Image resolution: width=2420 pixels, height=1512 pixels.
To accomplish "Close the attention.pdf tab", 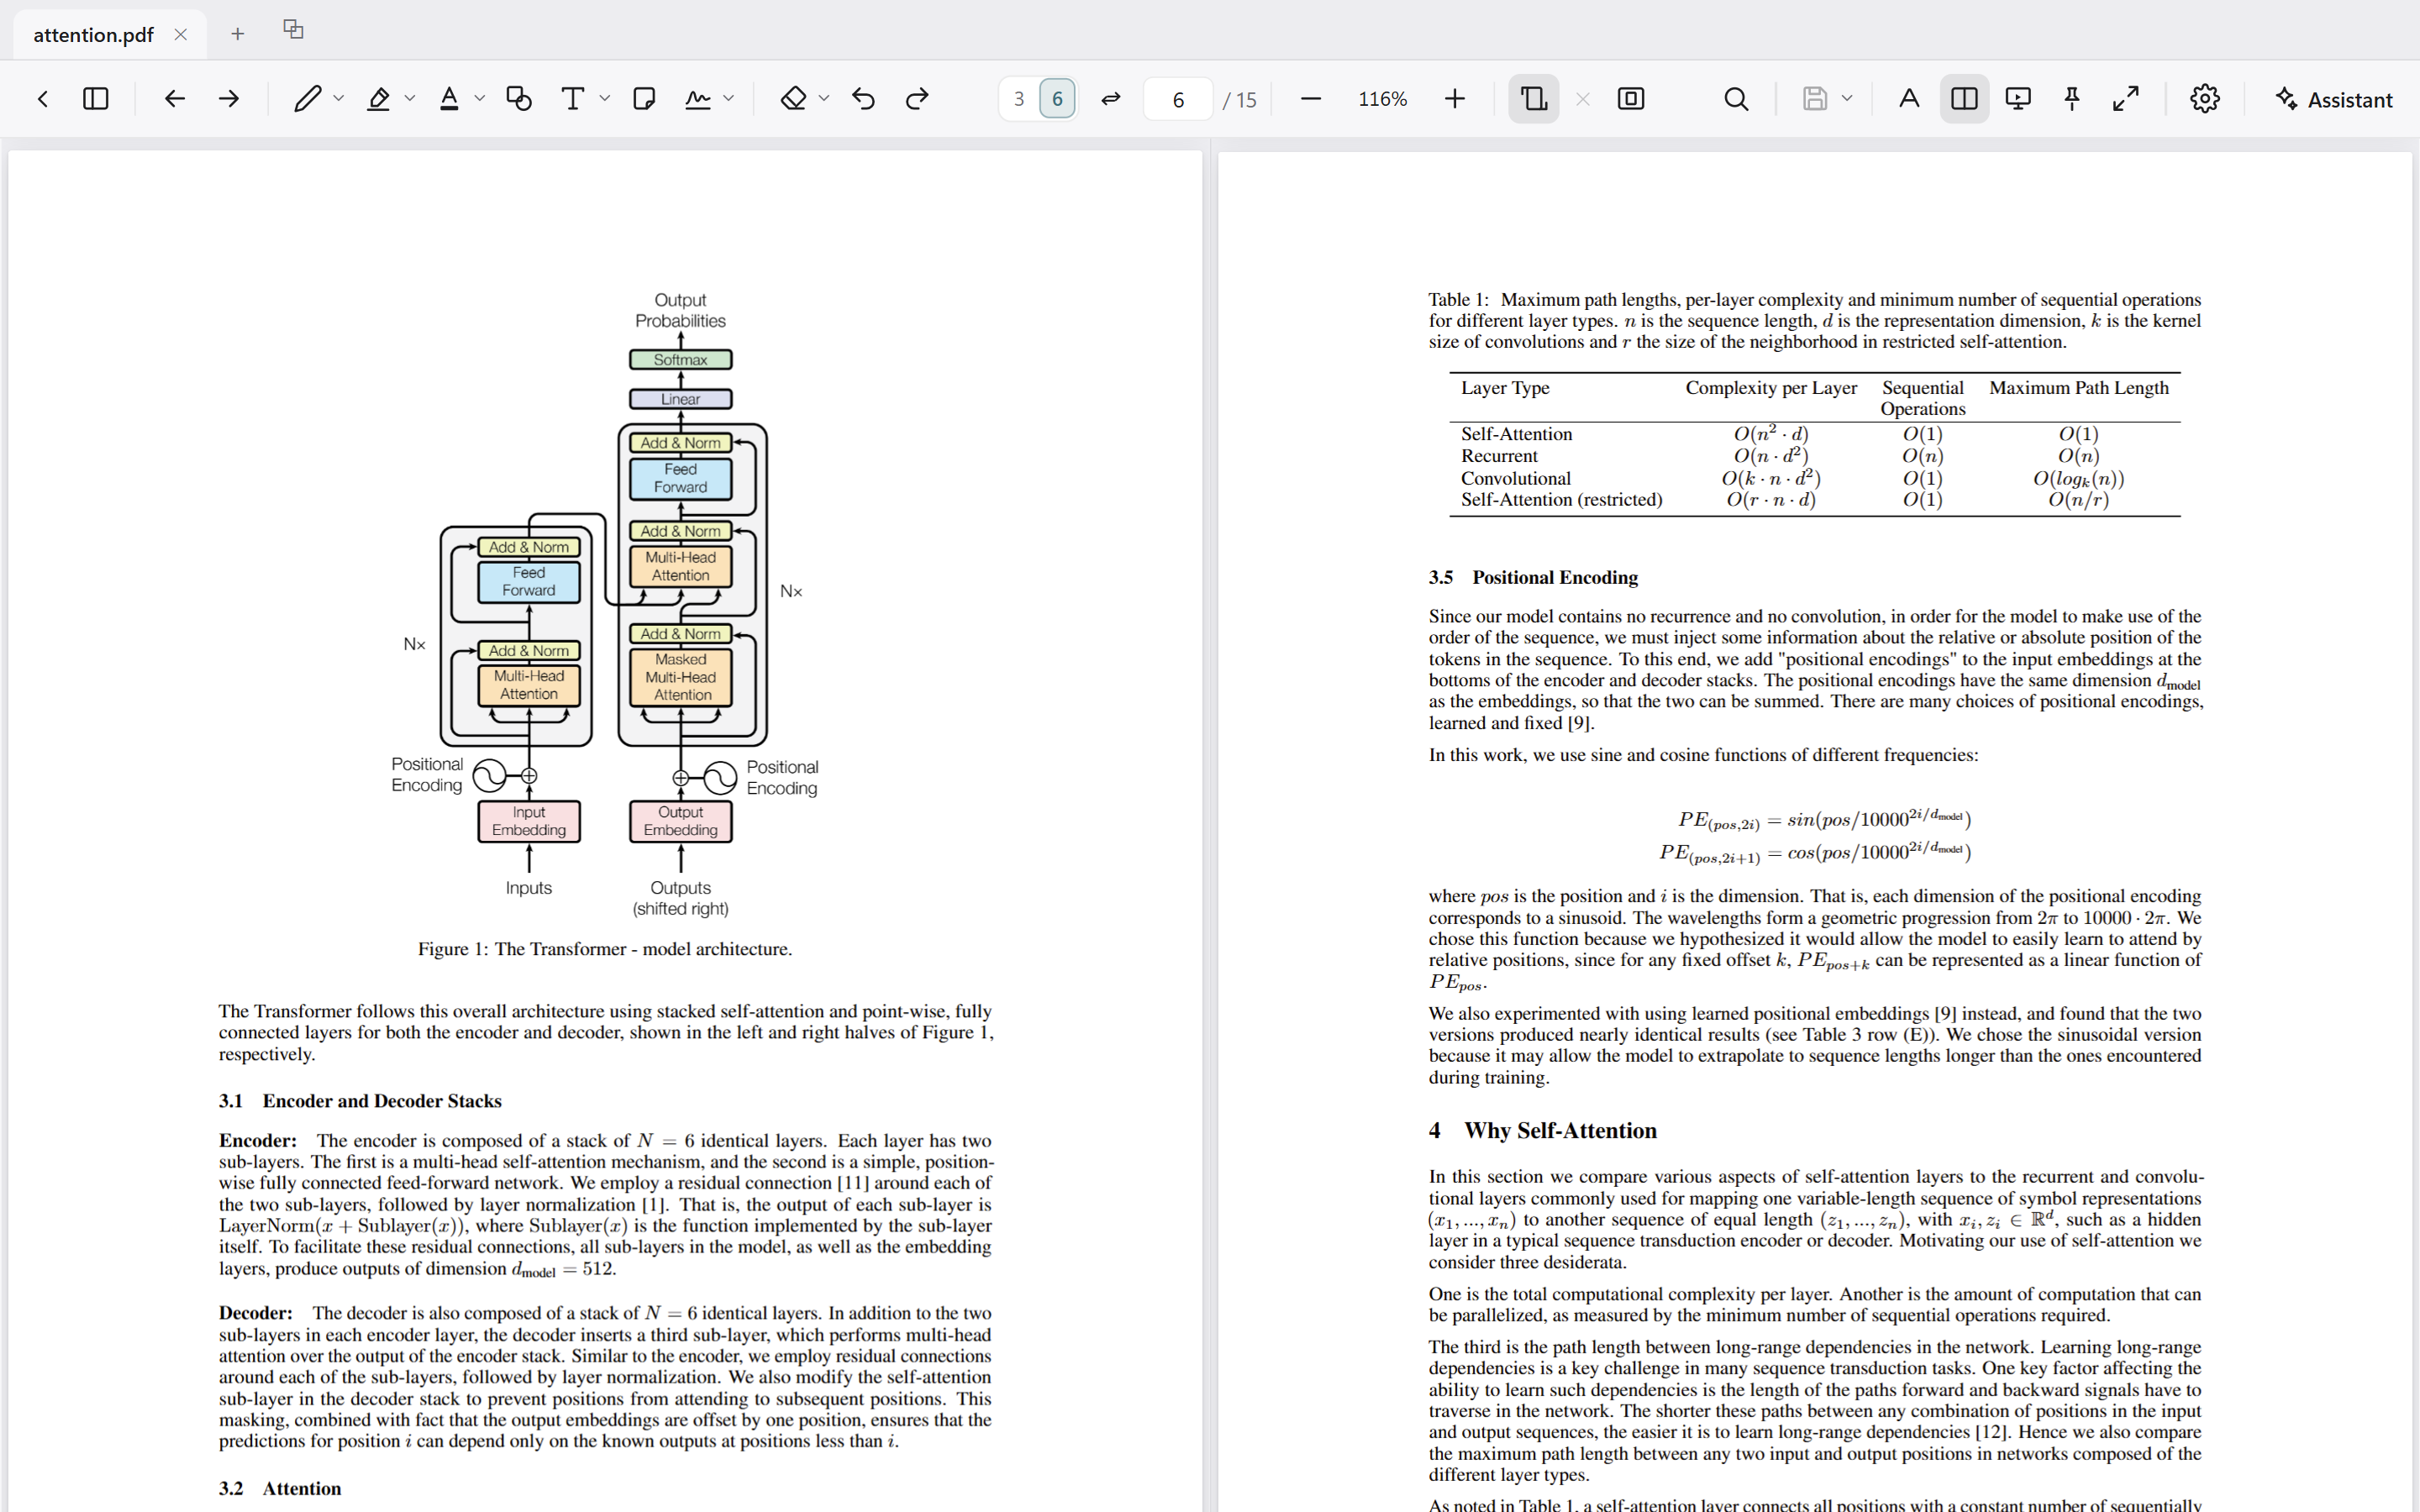I will [181, 35].
